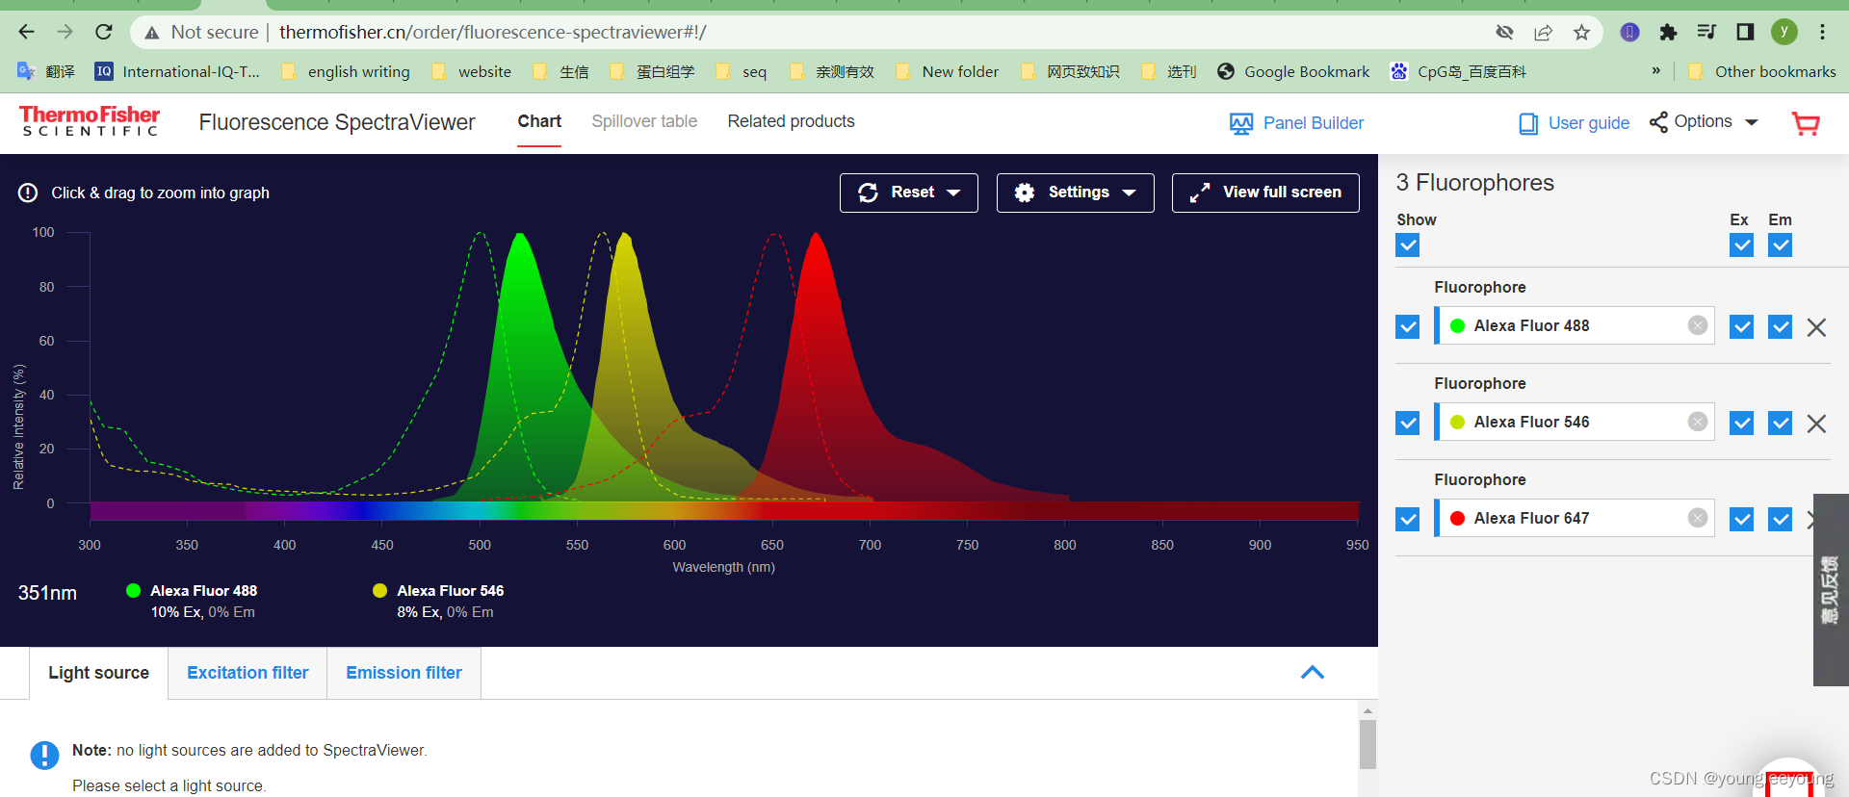
Task: Click the light source panel scrollbar
Action: pyautogui.click(x=1367, y=744)
